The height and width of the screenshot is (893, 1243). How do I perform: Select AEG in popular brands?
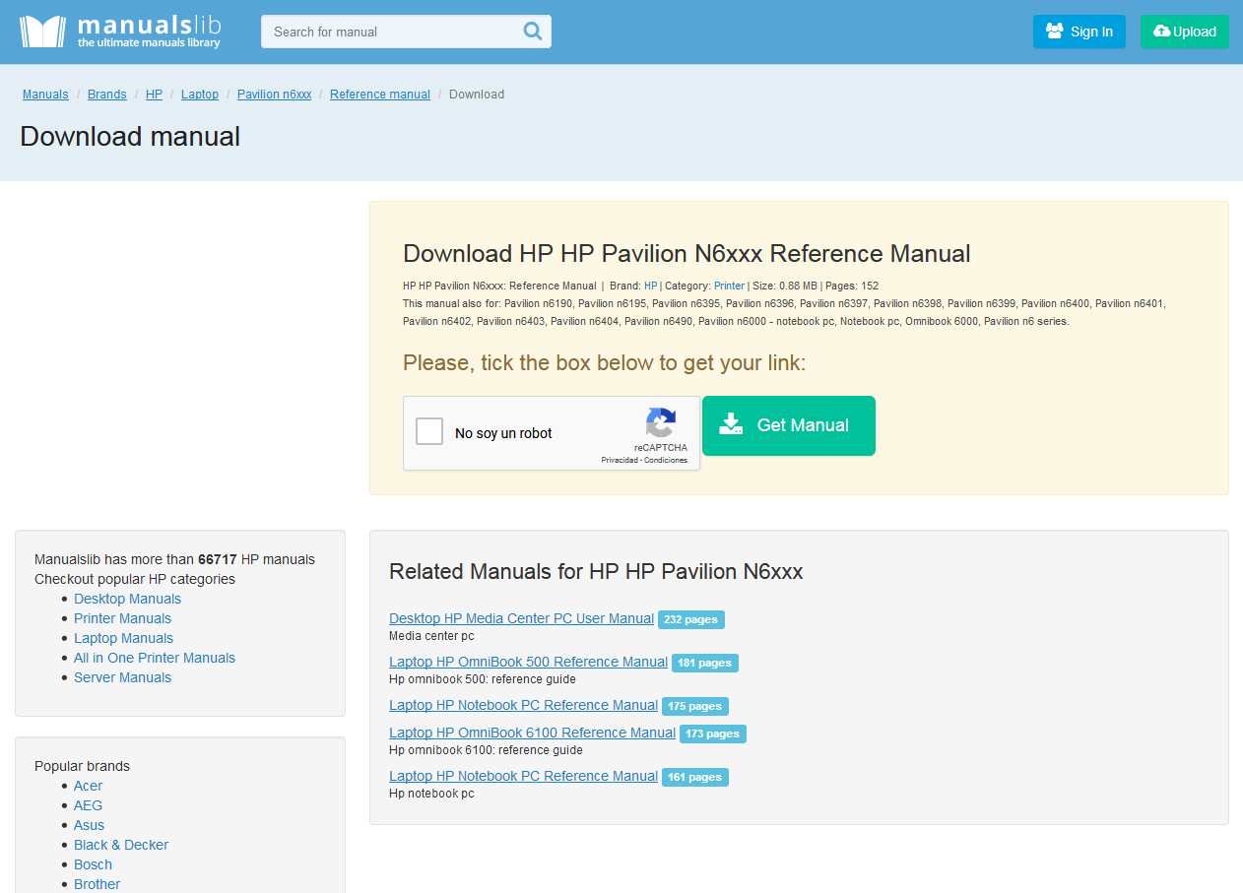pyautogui.click(x=88, y=805)
